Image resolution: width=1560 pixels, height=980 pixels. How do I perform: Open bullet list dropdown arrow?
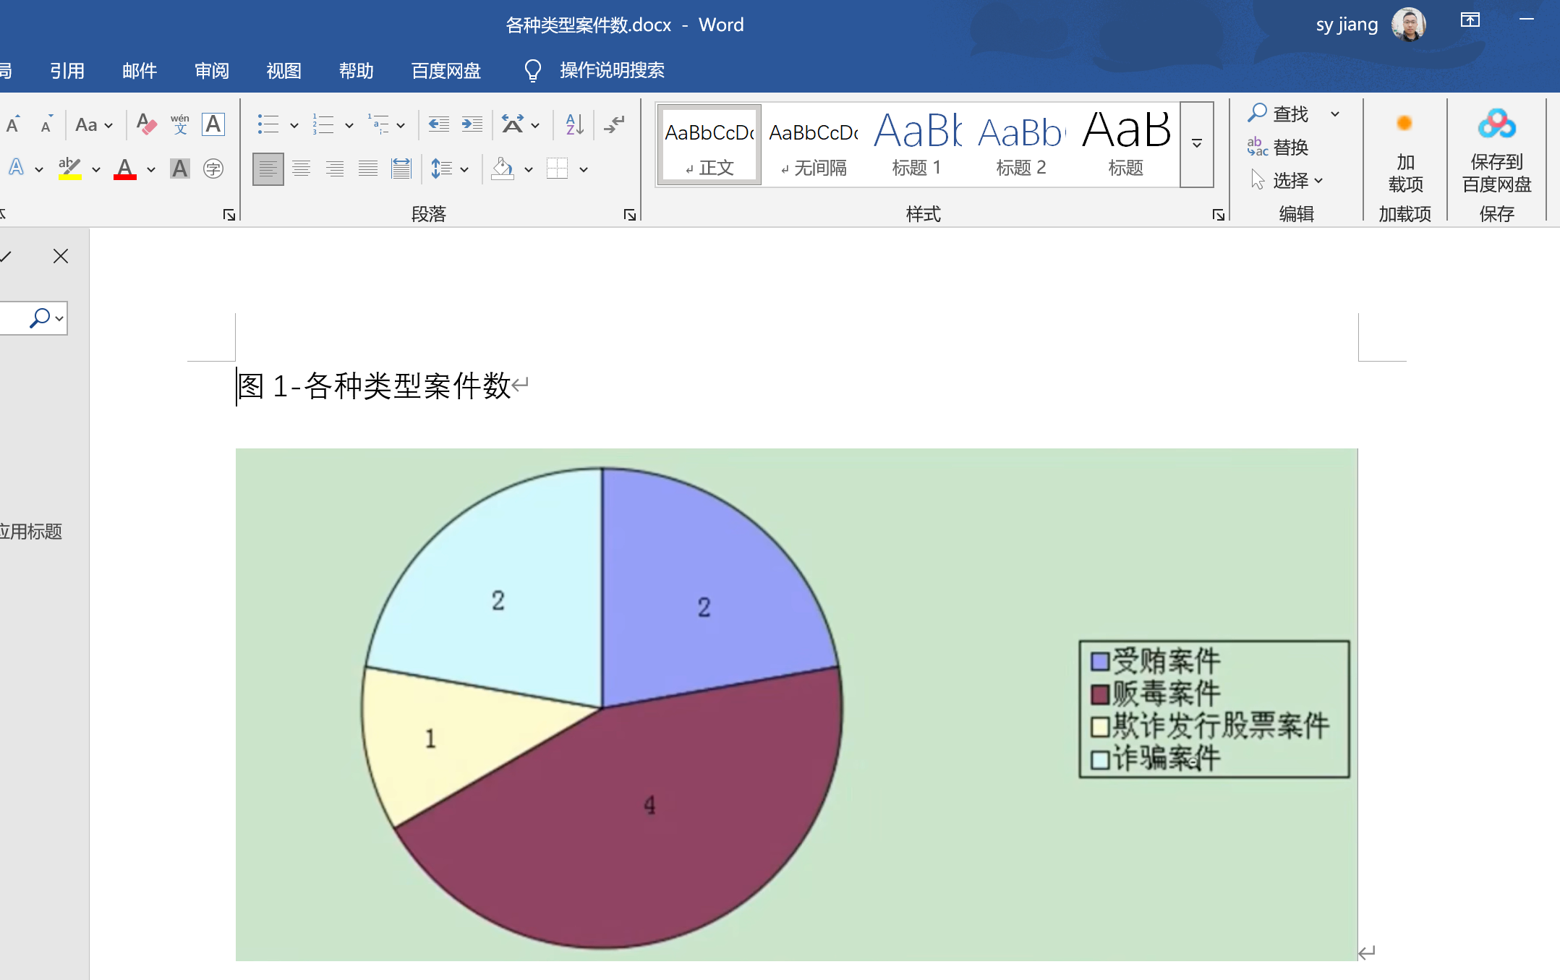[294, 125]
